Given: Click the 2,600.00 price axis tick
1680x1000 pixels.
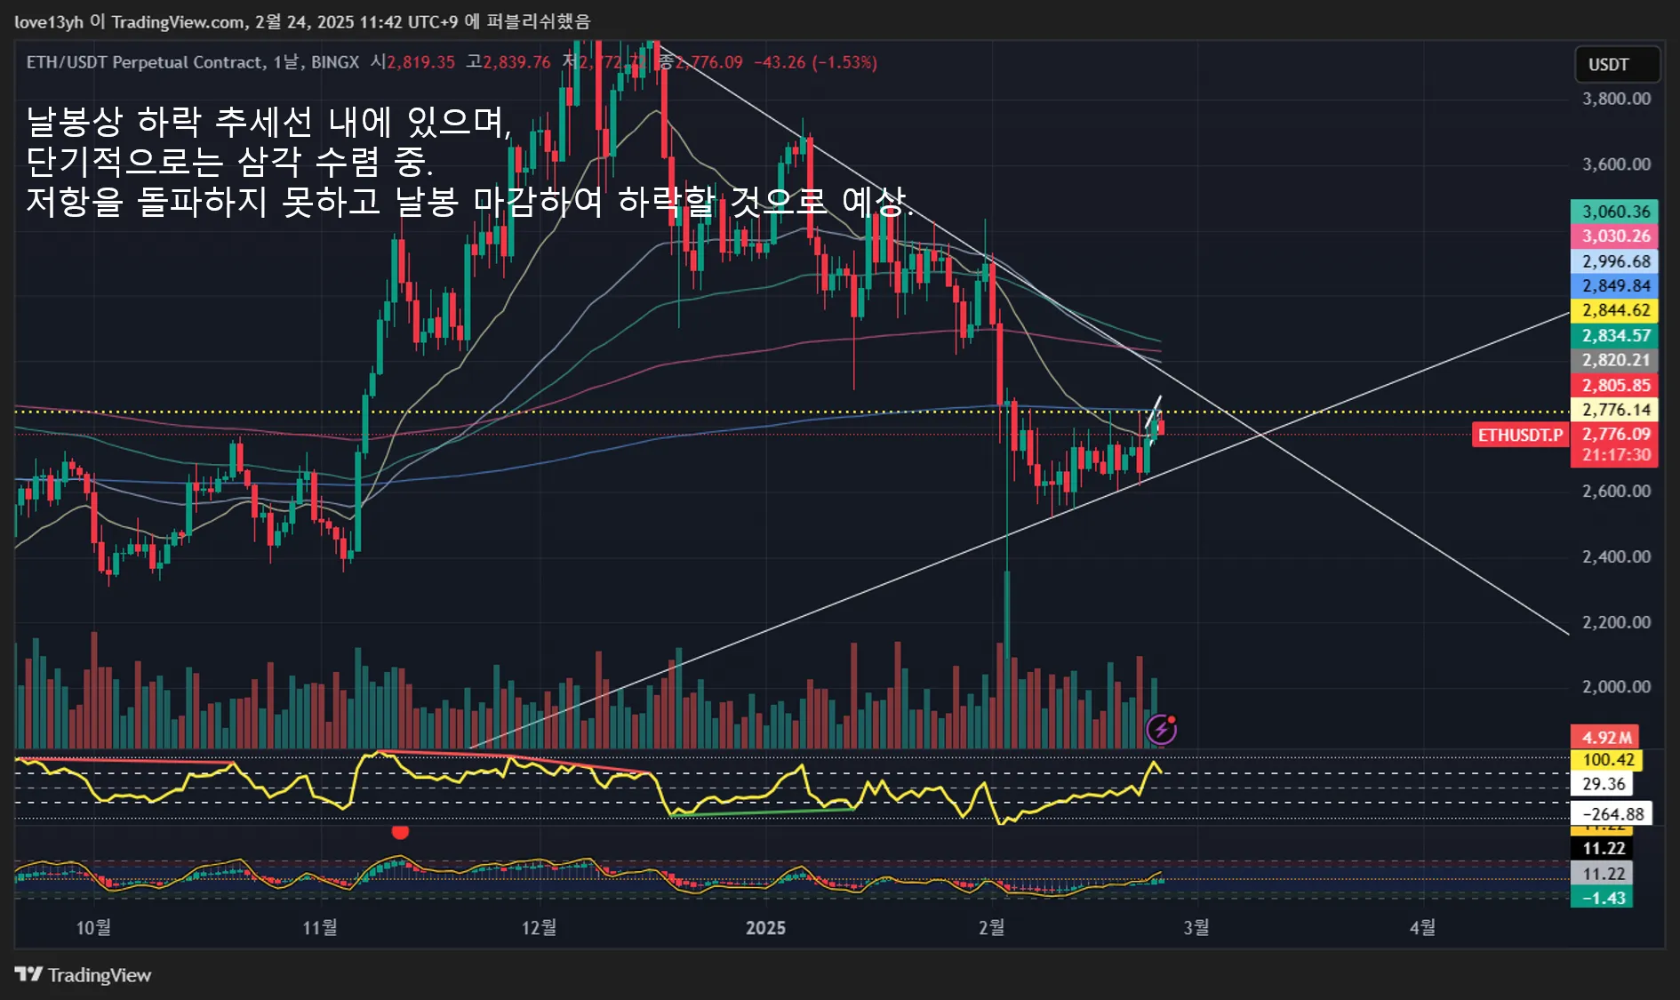Looking at the screenshot, I should (1616, 492).
